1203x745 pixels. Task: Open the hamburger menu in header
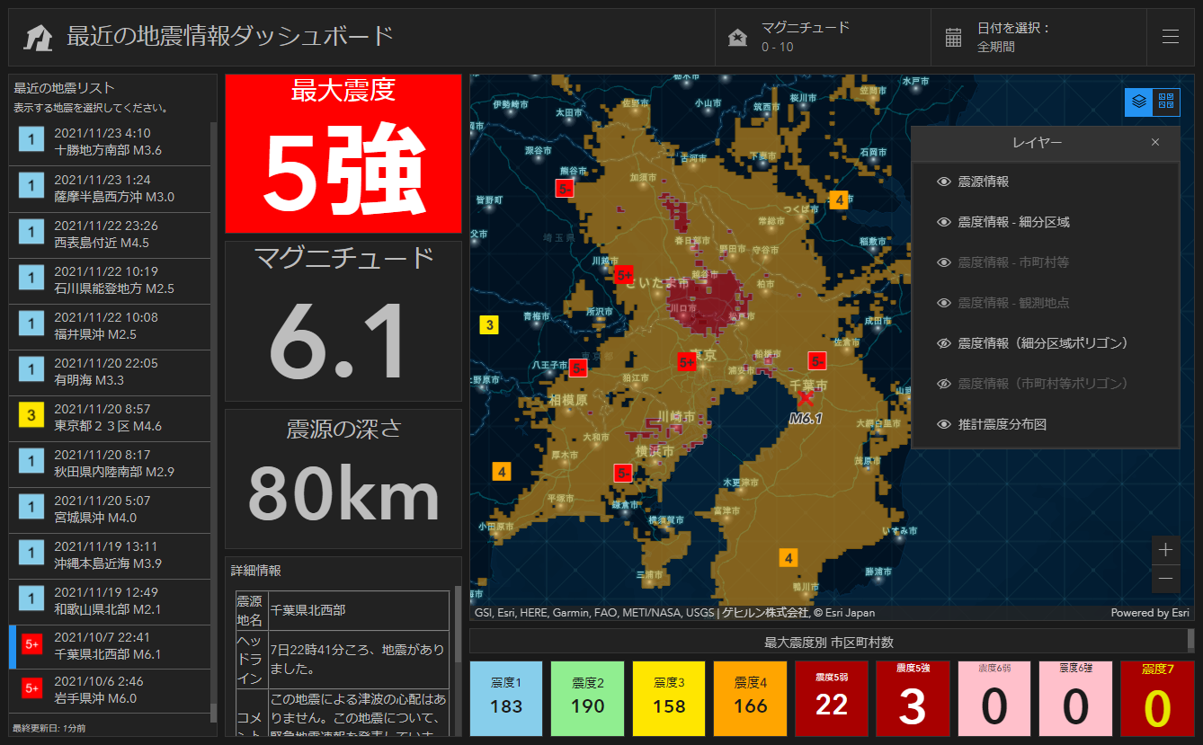[x=1170, y=37]
